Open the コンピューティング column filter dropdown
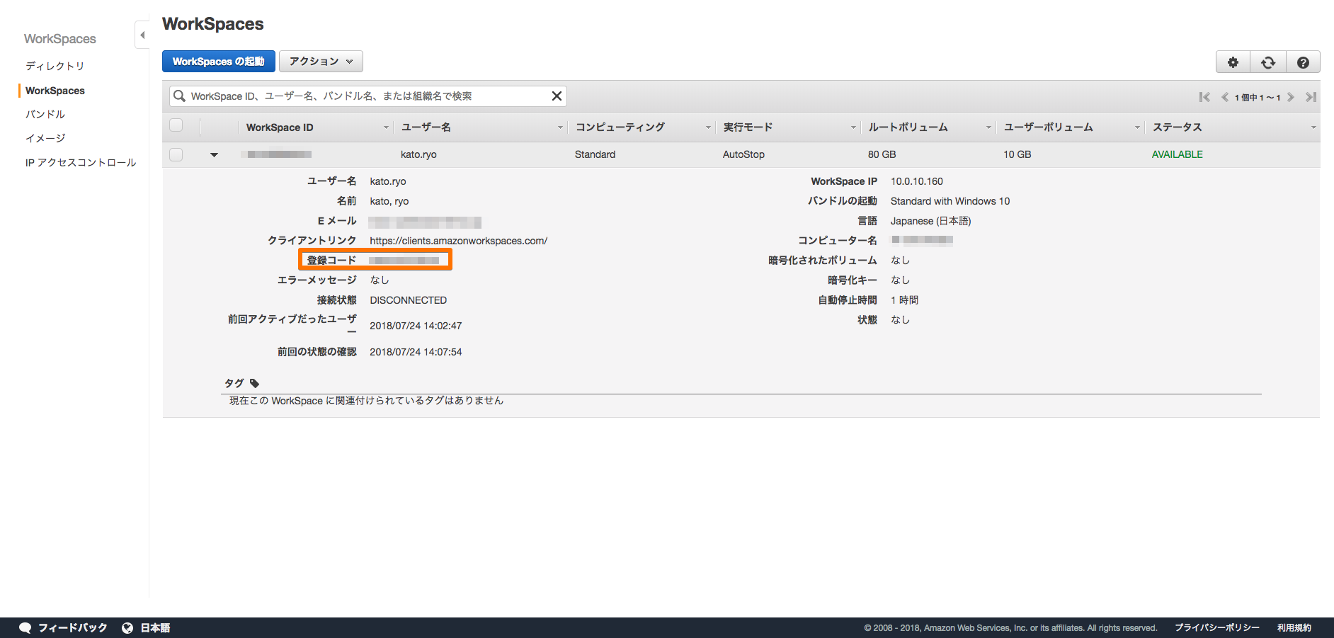The height and width of the screenshot is (638, 1334). tap(709, 127)
